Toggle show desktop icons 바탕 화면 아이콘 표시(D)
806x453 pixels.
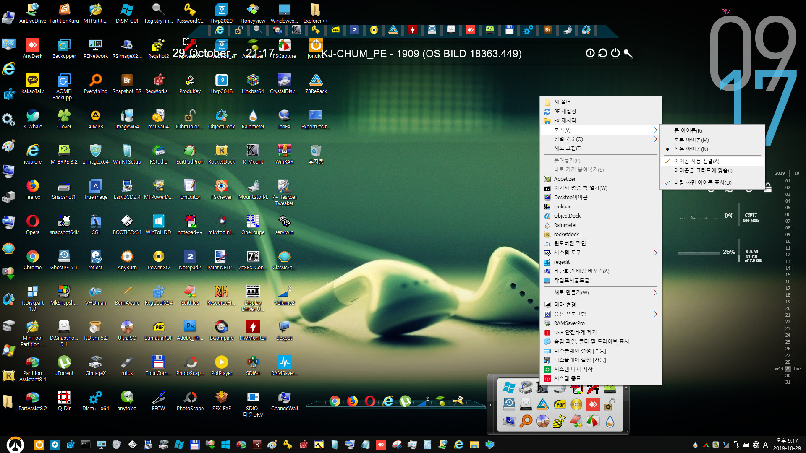click(x=712, y=182)
